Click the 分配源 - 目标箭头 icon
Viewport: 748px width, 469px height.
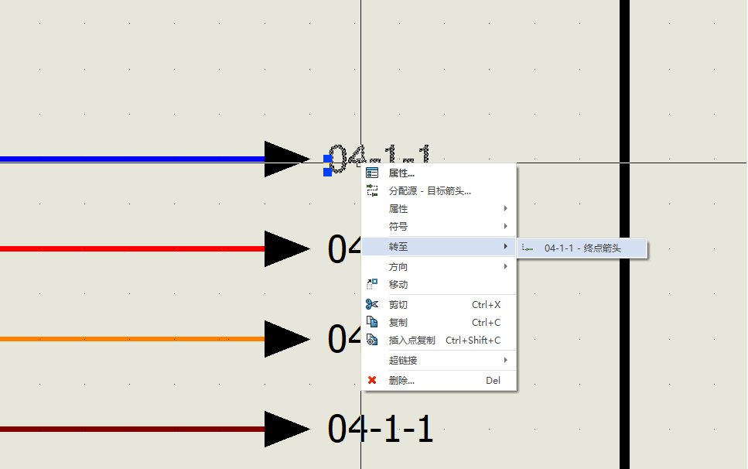[372, 190]
